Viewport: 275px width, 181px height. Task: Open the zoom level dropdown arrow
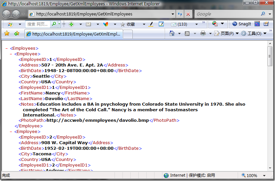(264, 176)
